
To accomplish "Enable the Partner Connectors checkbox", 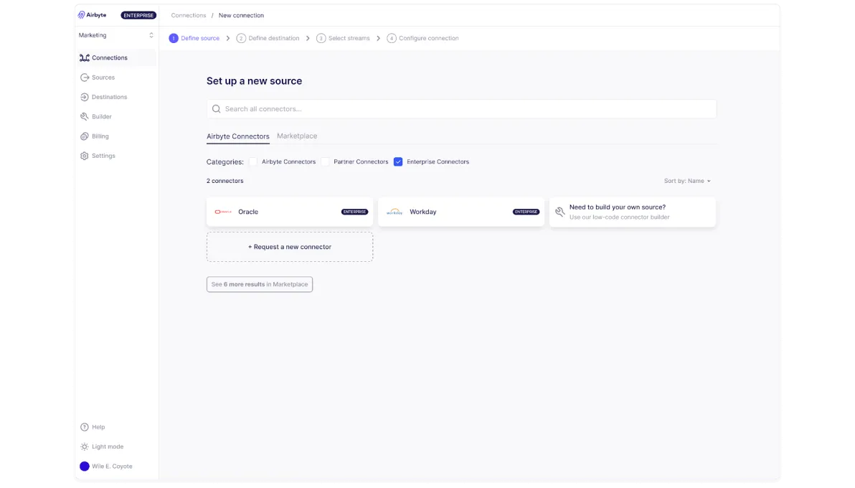I will point(325,162).
